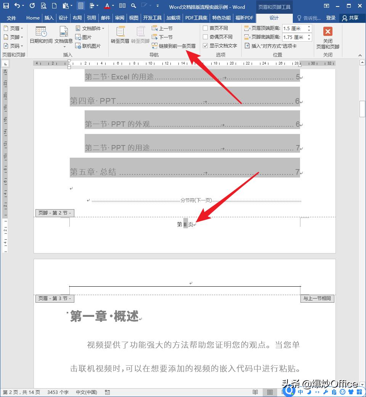Switch to the 插入 ribbon tab
This screenshot has height=397, width=366.
point(49,18)
